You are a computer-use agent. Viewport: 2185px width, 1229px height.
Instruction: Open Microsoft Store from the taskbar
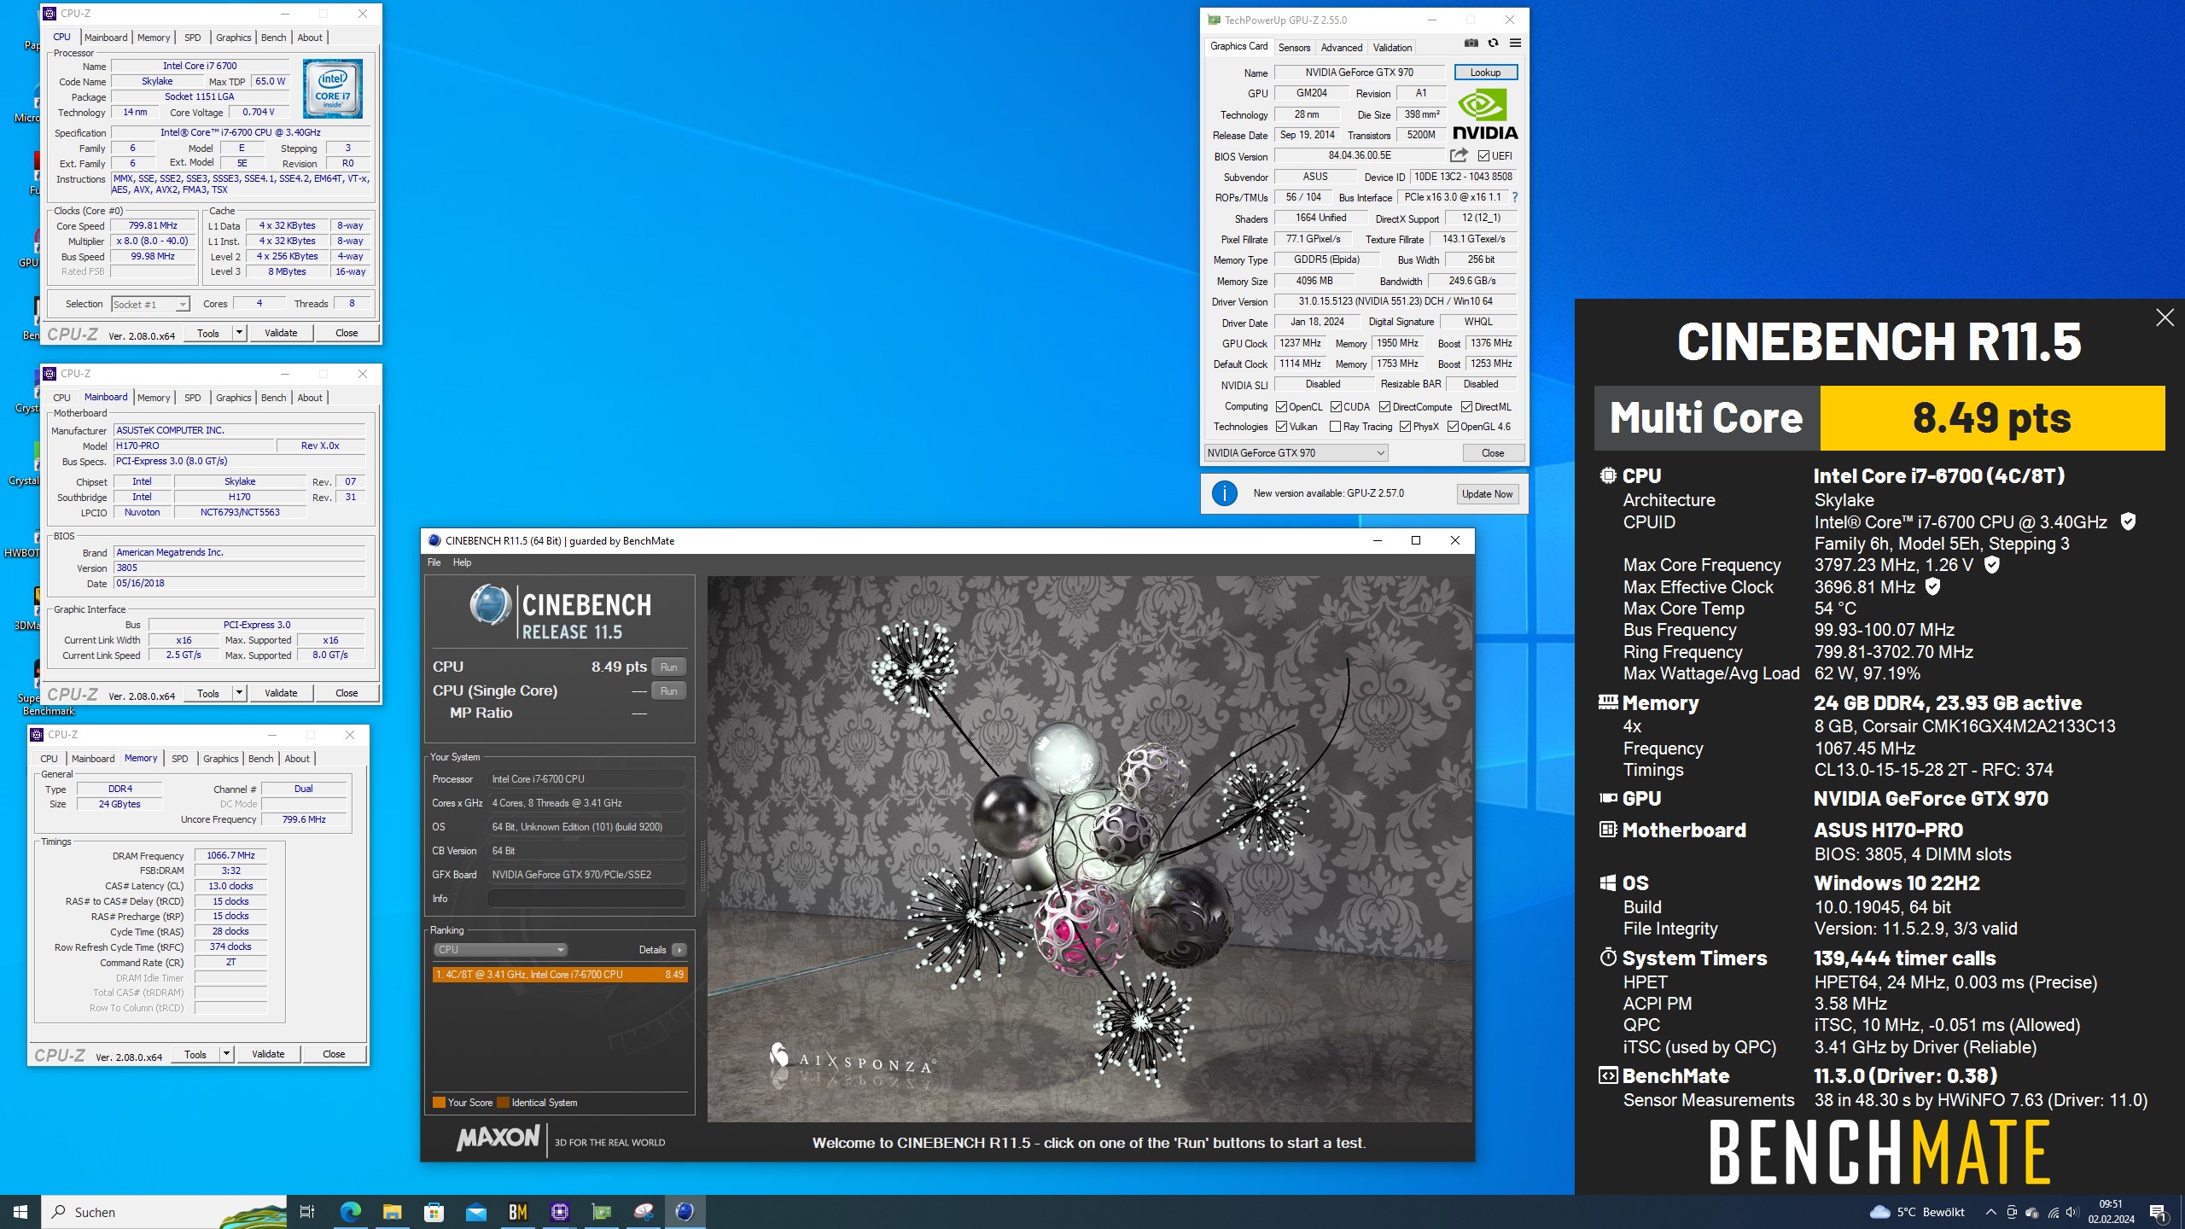click(x=434, y=1212)
